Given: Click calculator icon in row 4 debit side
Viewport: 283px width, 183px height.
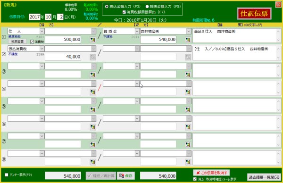Looking at the screenshot, I should point(93,92).
